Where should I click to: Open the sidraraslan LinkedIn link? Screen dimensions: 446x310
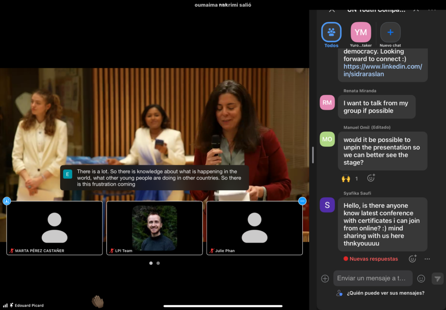coord(383,70)
